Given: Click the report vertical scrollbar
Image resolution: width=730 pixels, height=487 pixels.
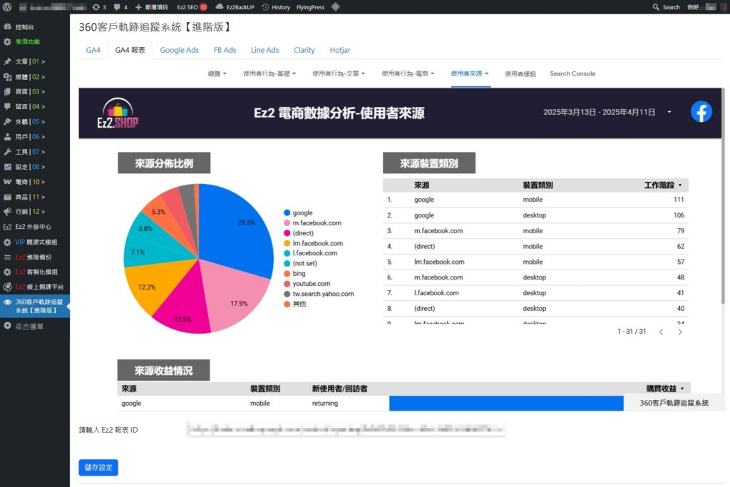Looking at the screenshot, I should (723, 195).
